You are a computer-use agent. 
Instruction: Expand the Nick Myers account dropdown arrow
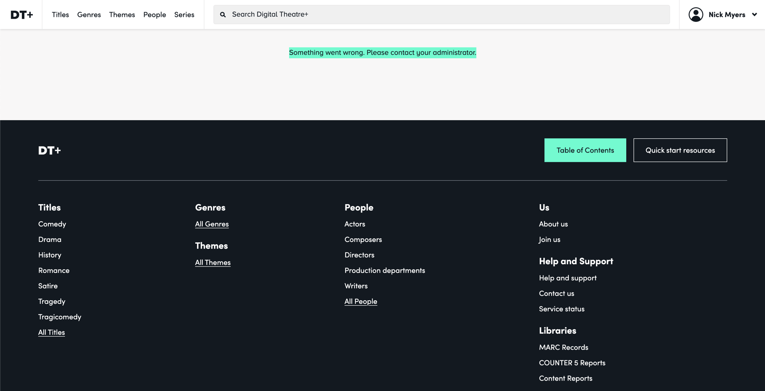click(754, 15)
